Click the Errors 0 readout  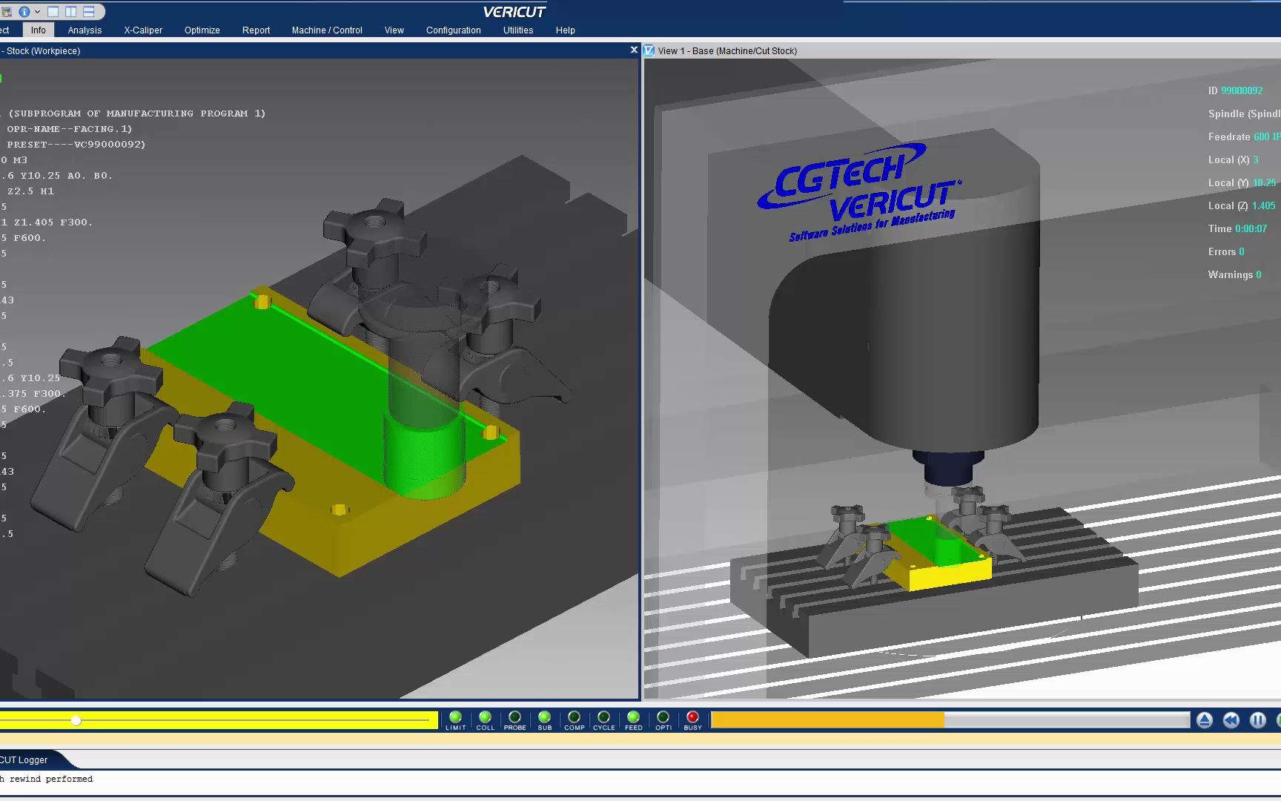1226,251
